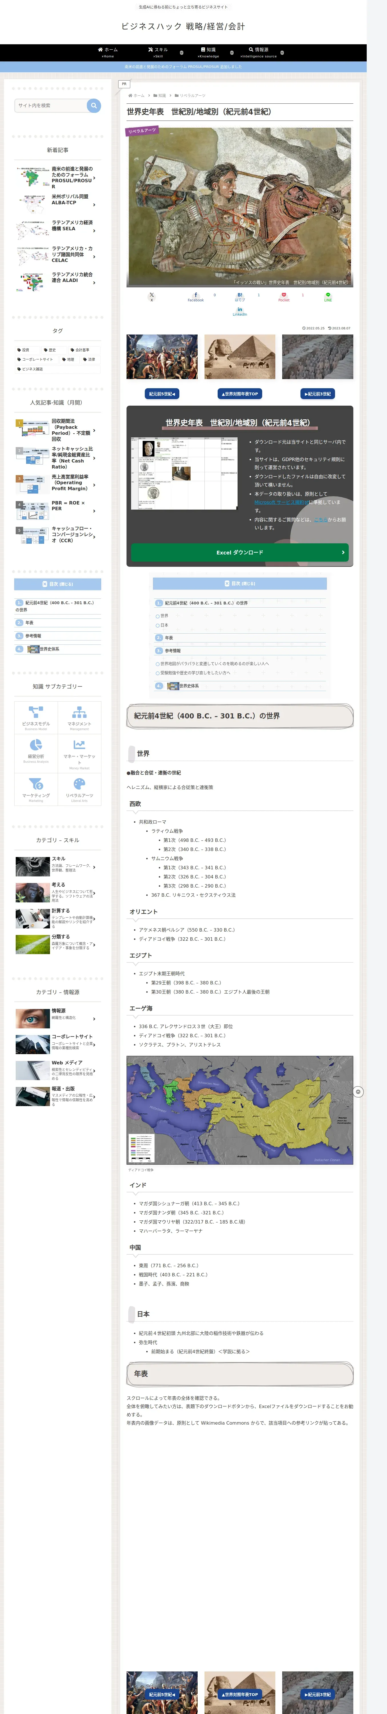This screenshot has width=387, height=1714.
Task: Expand the 情報源 submenu arrow
Action: click(x=282, y=53)
